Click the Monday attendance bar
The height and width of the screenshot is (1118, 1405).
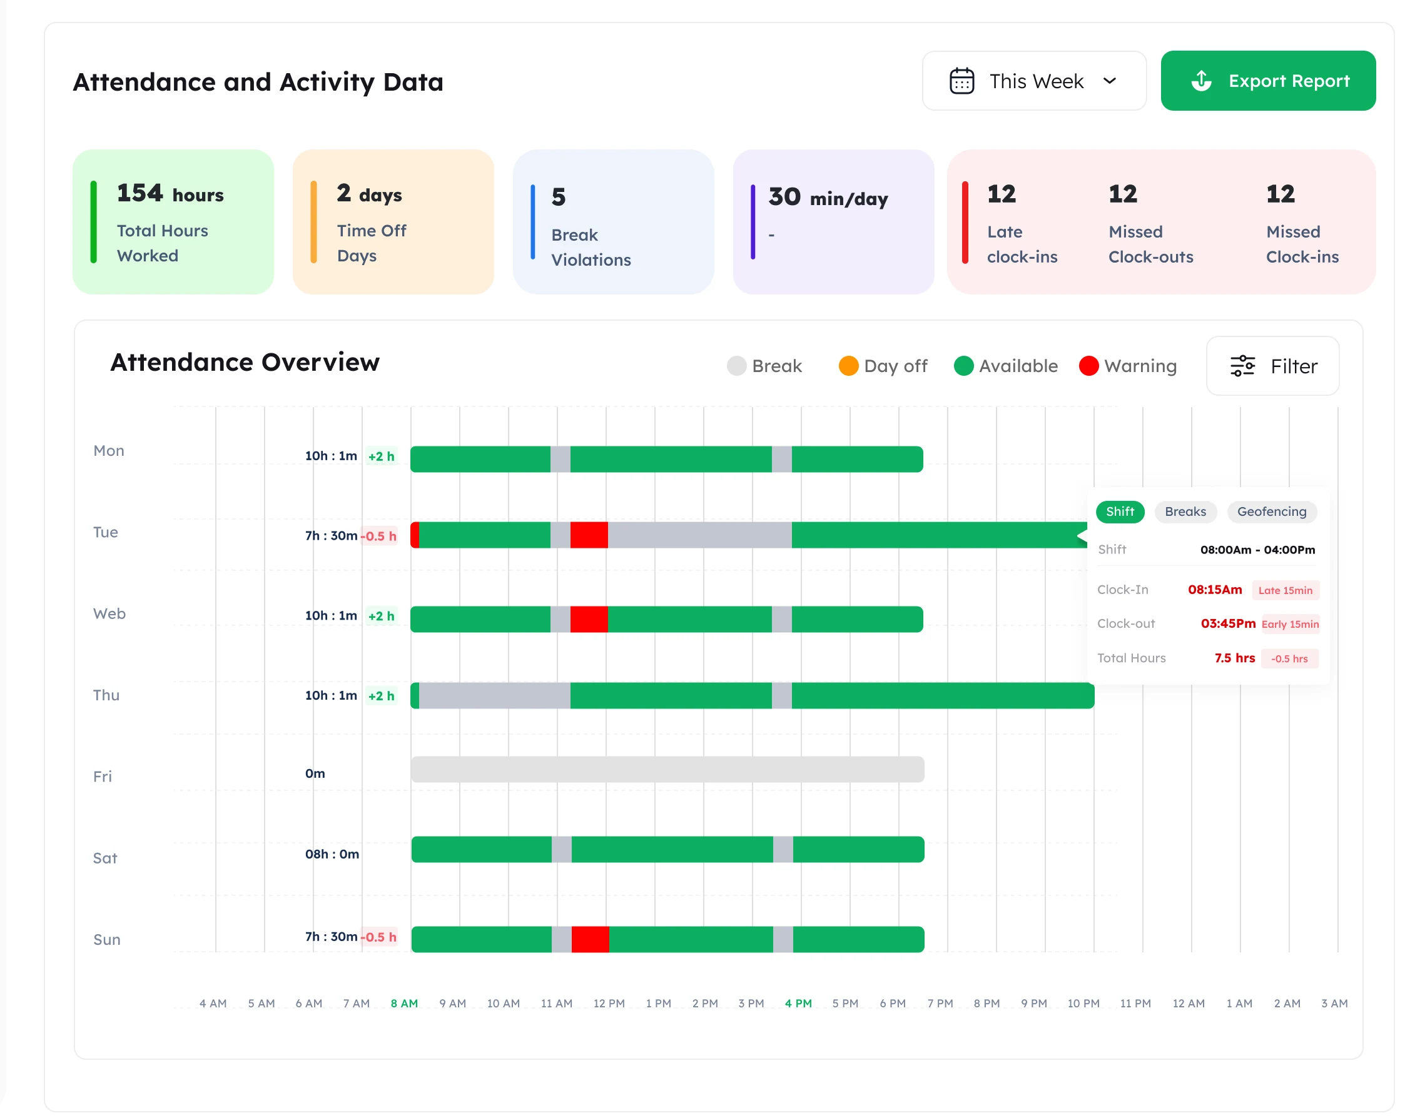point(667,460)
